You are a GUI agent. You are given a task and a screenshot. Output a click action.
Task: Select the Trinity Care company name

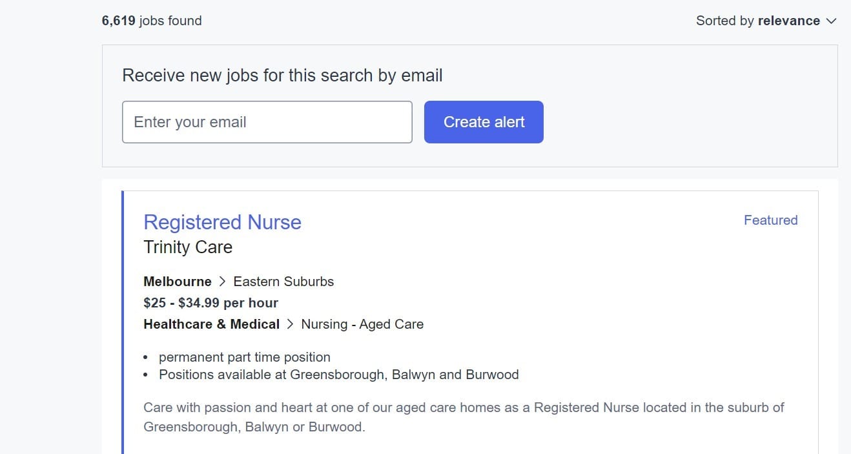[188, 247]
